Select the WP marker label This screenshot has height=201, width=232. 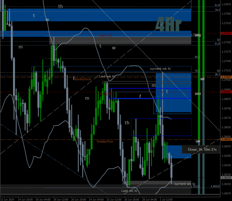coord(198,142)
